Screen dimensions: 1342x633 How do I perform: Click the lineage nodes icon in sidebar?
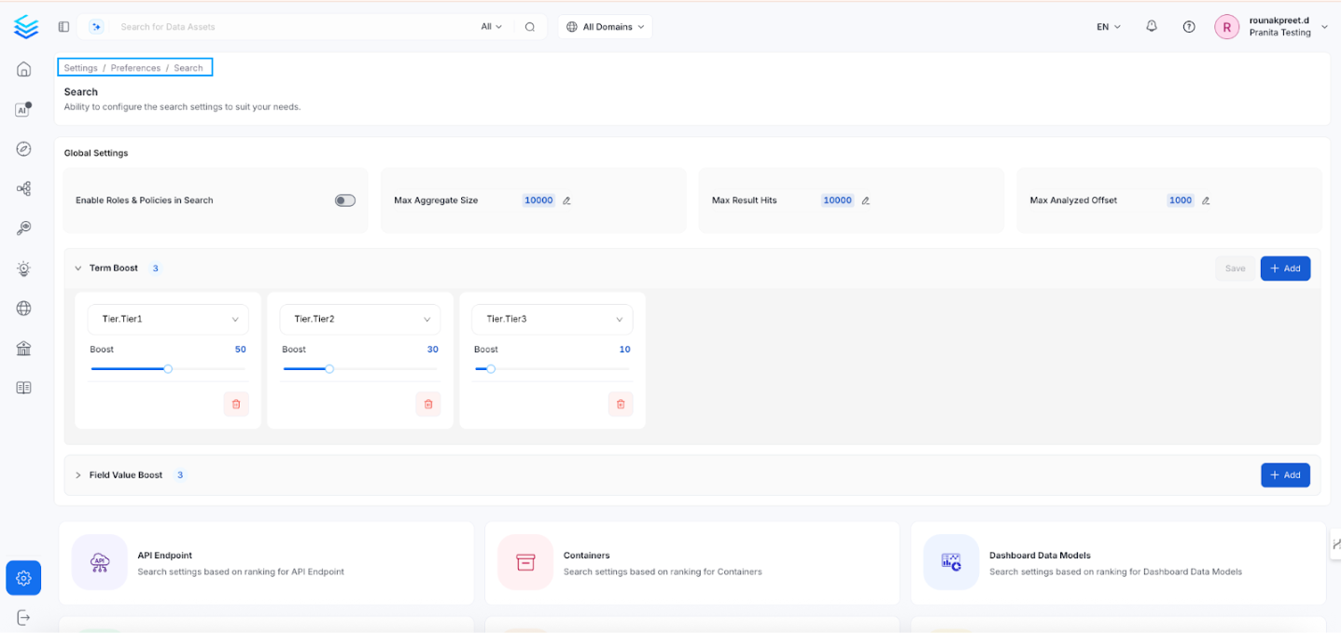[x=22, y=188]
